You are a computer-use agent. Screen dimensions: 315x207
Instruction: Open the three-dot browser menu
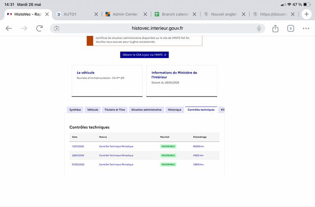click(306, 28)
